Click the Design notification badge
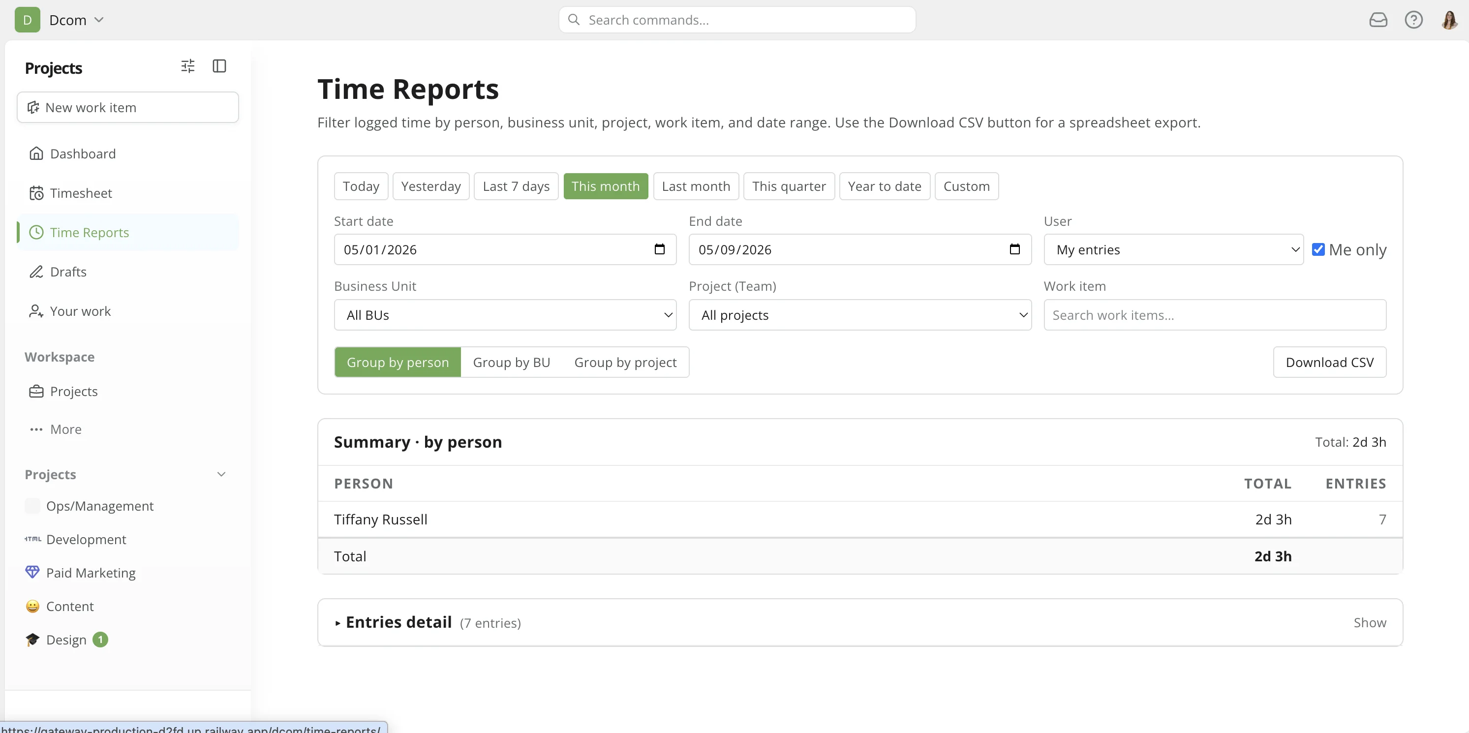 (x=100, y=640)
